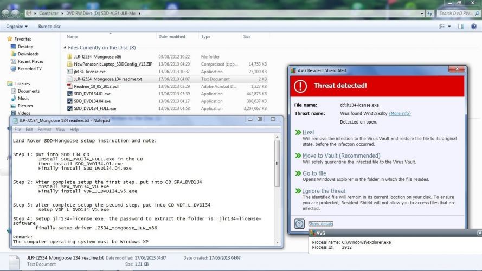Open Desktop in the Favorites list
This screenshot has height=271, width=482.
pos(25,47)
